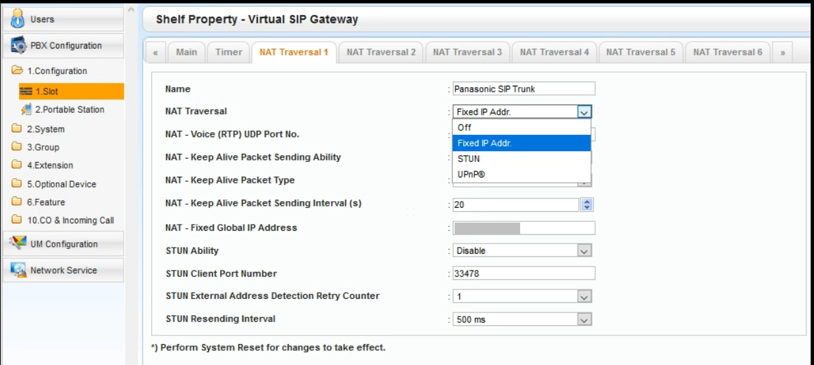The width and height of the screenshot is (814, 365).
Task: Click the PBX Configuration icon
Action: (x=18, y=46)
